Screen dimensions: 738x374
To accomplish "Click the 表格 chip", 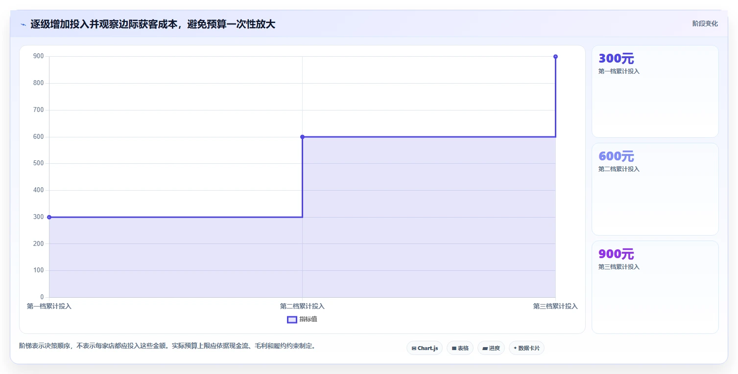I will click(460, 348).
